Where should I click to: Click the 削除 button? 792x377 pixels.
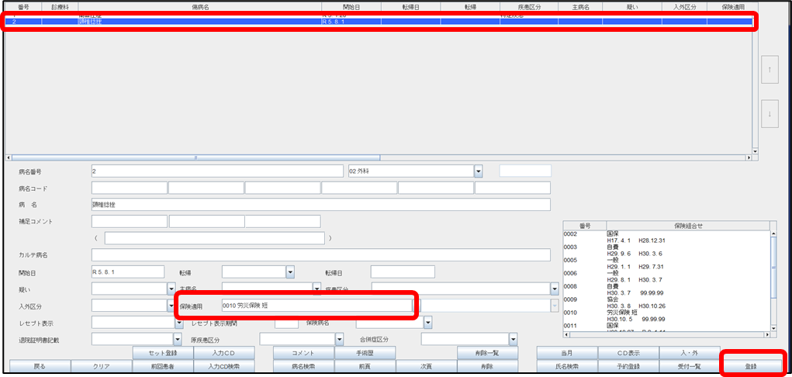tap(486, 365)
